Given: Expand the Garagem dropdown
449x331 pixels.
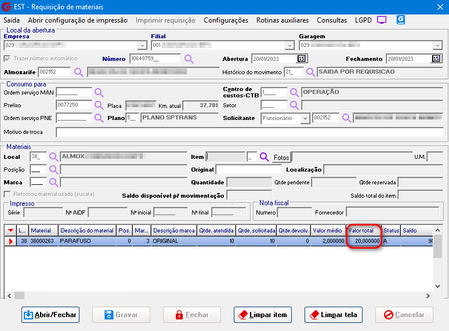Looking at the screenshot, I should (x=437, y=45).
